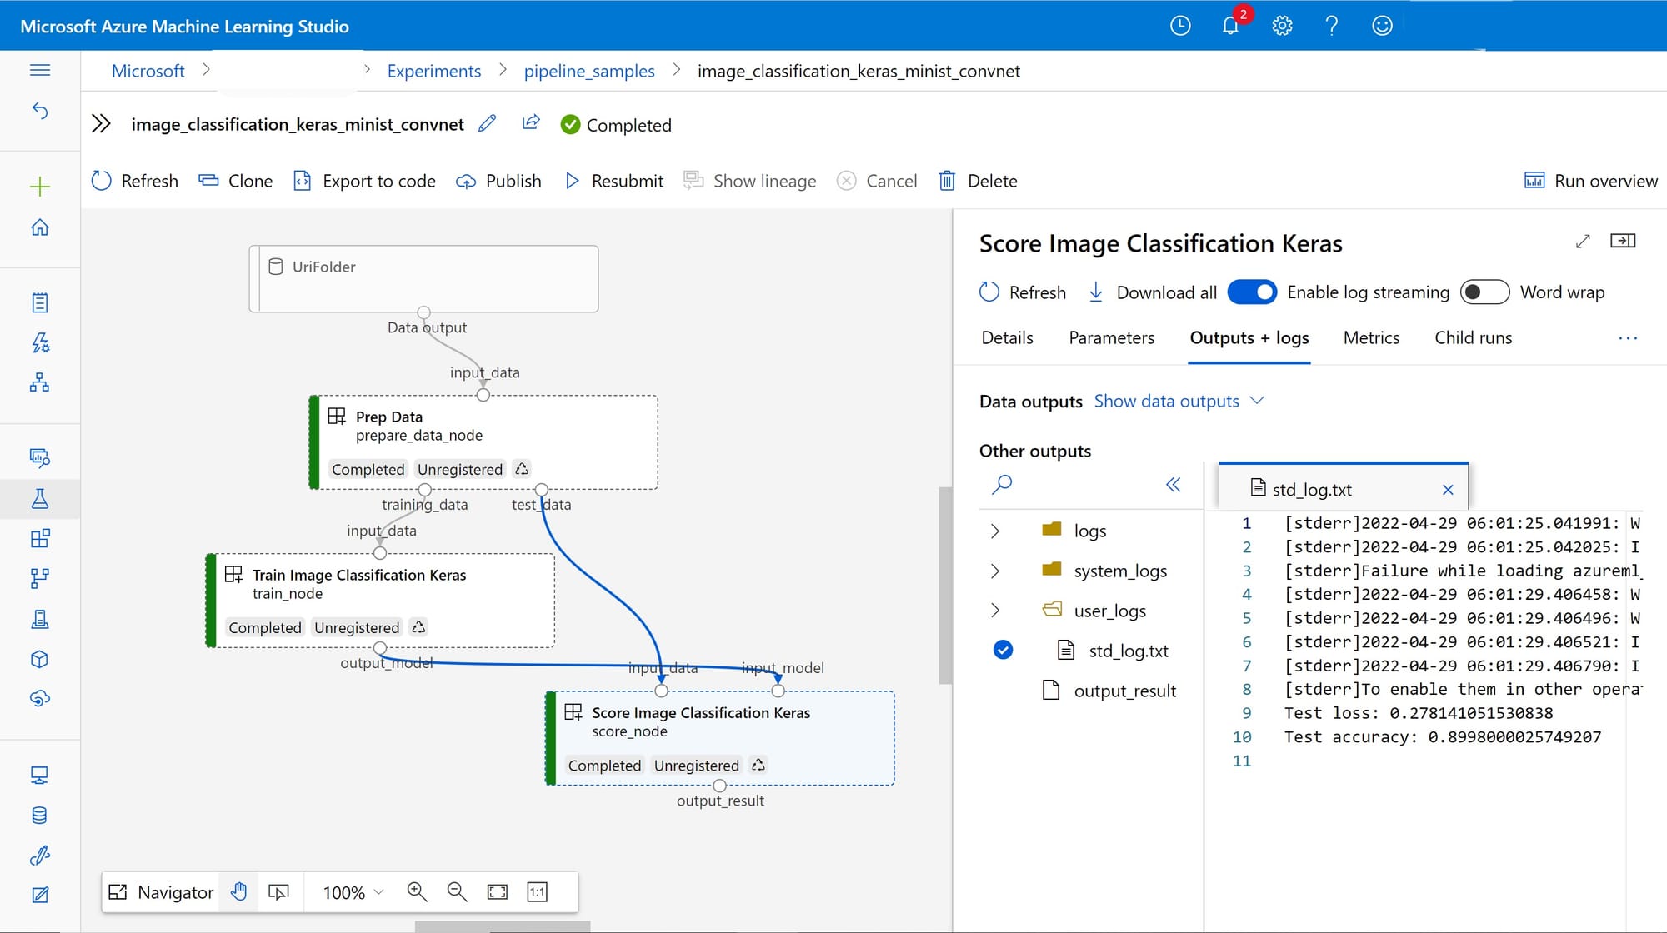Open the search in Other outputs panel
The height and width of the screenshot is (933, 1667).
point(1002,484)
